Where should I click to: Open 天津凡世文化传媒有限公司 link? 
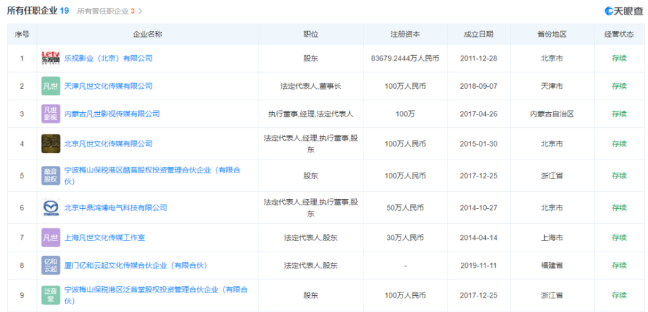click(x=108, y=86)
